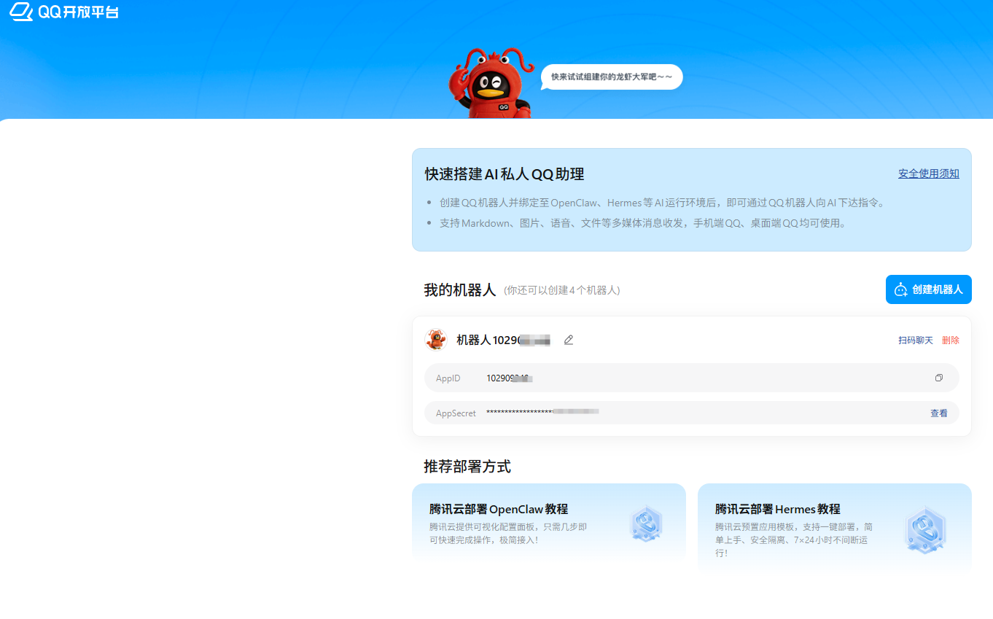Click the 快速搭建 AI 私人 QQ 助理 heading

pos(505,174)
